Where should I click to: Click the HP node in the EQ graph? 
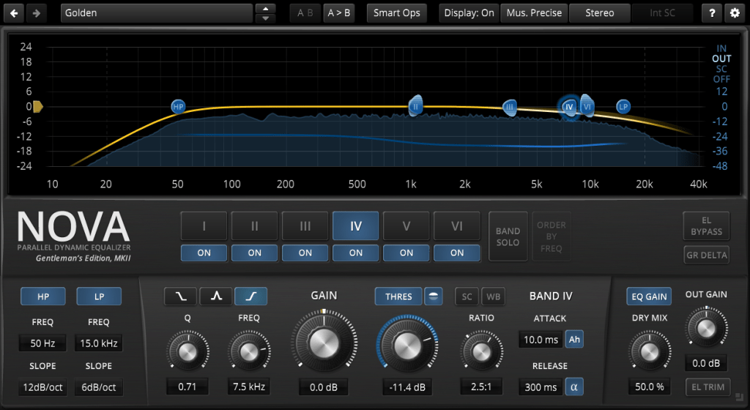coord(178,107)
